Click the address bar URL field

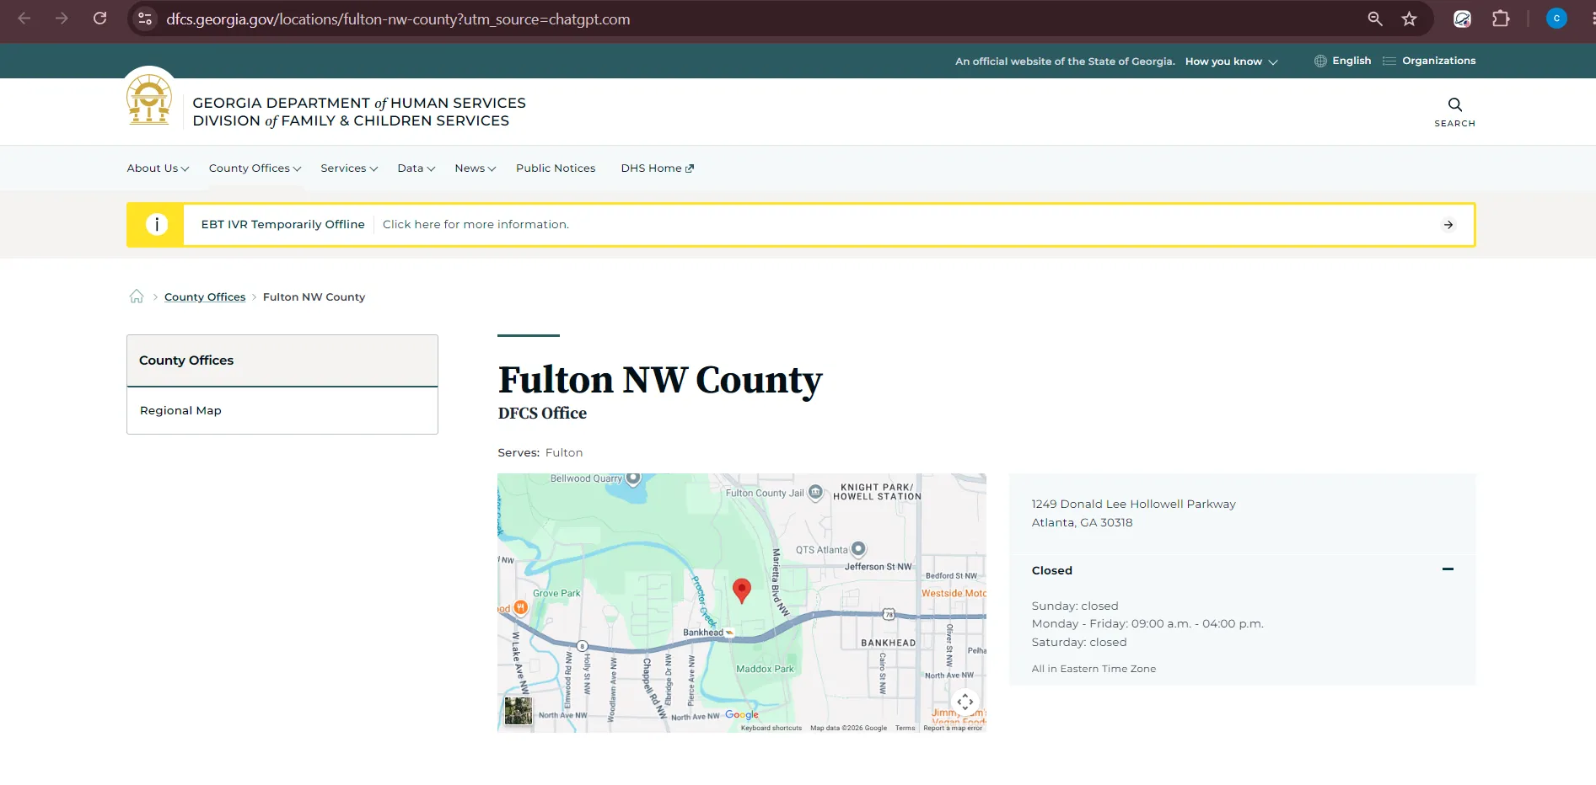[x=759, y=19]
